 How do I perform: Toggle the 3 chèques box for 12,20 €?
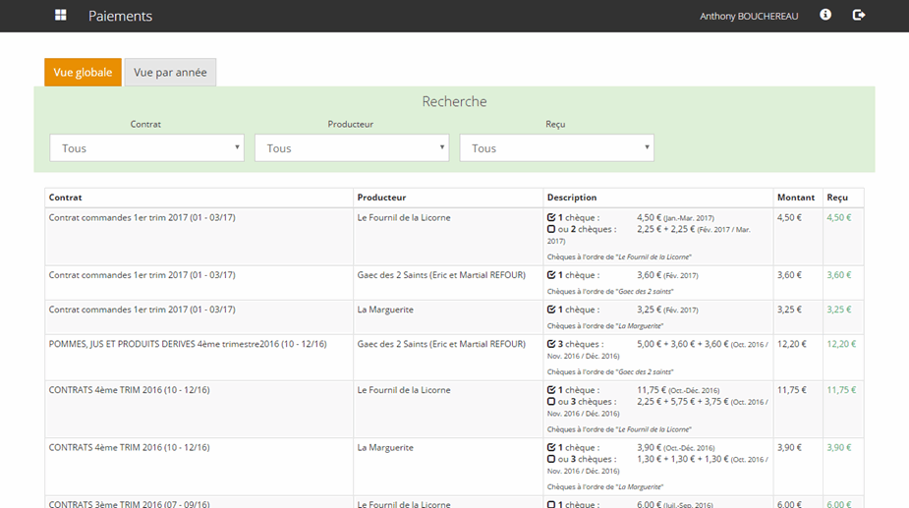click(x=551, y=345)
